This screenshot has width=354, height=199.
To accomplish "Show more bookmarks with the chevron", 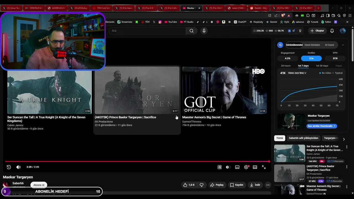I will [347, 22].
